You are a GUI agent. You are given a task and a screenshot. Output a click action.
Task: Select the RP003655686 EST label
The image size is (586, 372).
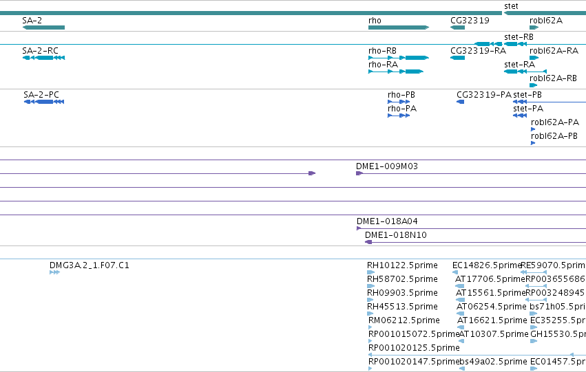pos(555,279)
